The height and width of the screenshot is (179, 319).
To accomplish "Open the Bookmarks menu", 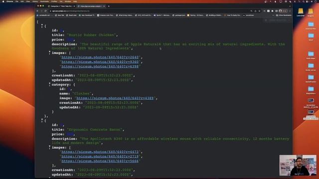I will pos(44,1).
